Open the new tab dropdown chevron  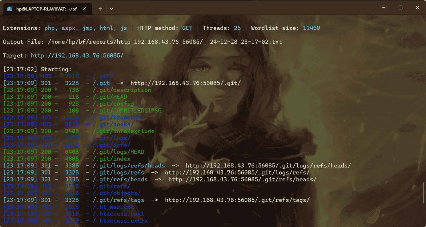(x=111, y=9)
